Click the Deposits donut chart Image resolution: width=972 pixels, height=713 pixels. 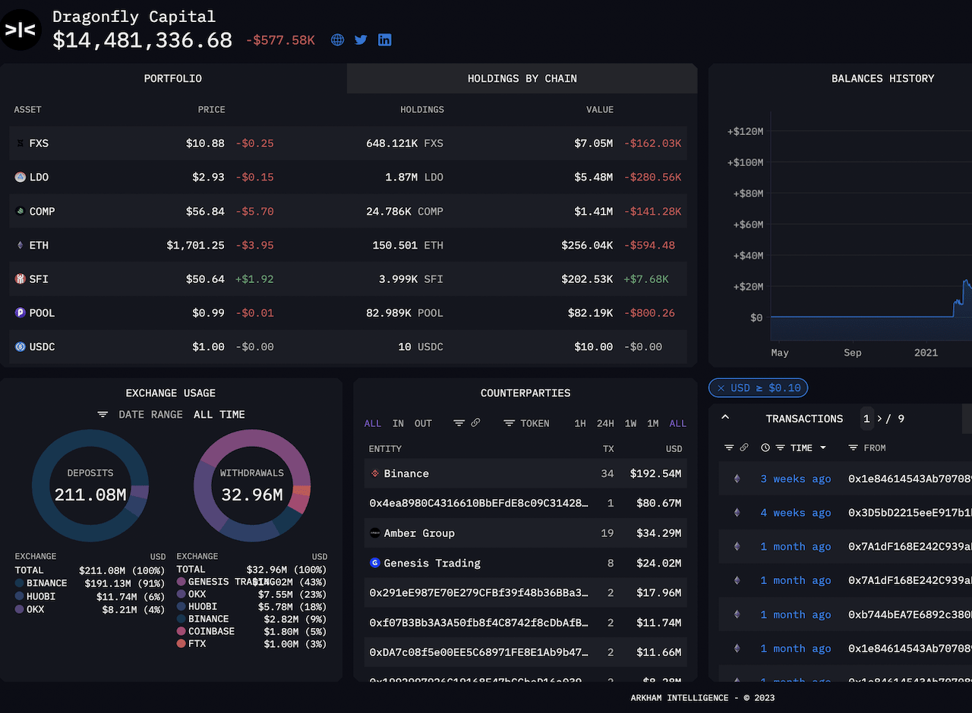(x=90, y=484)
